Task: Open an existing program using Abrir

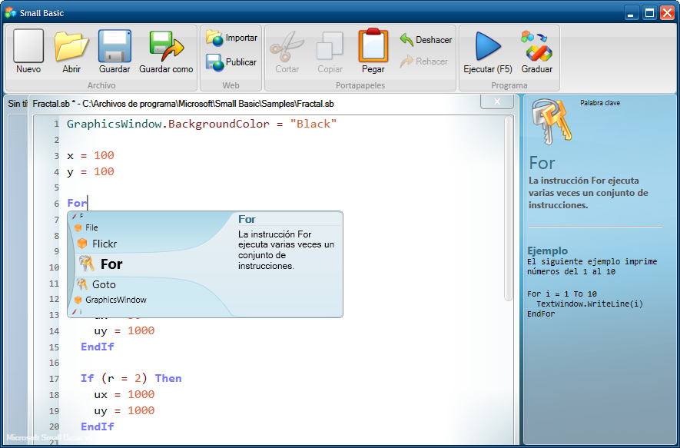Action: pos(71,50)
